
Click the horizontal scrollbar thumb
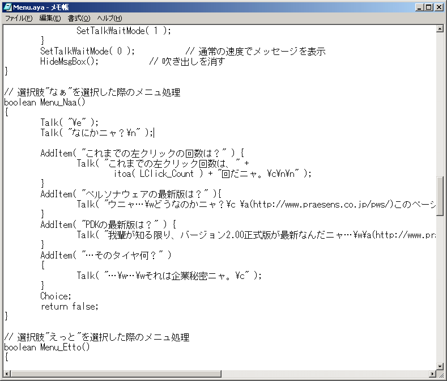point(116,374)
